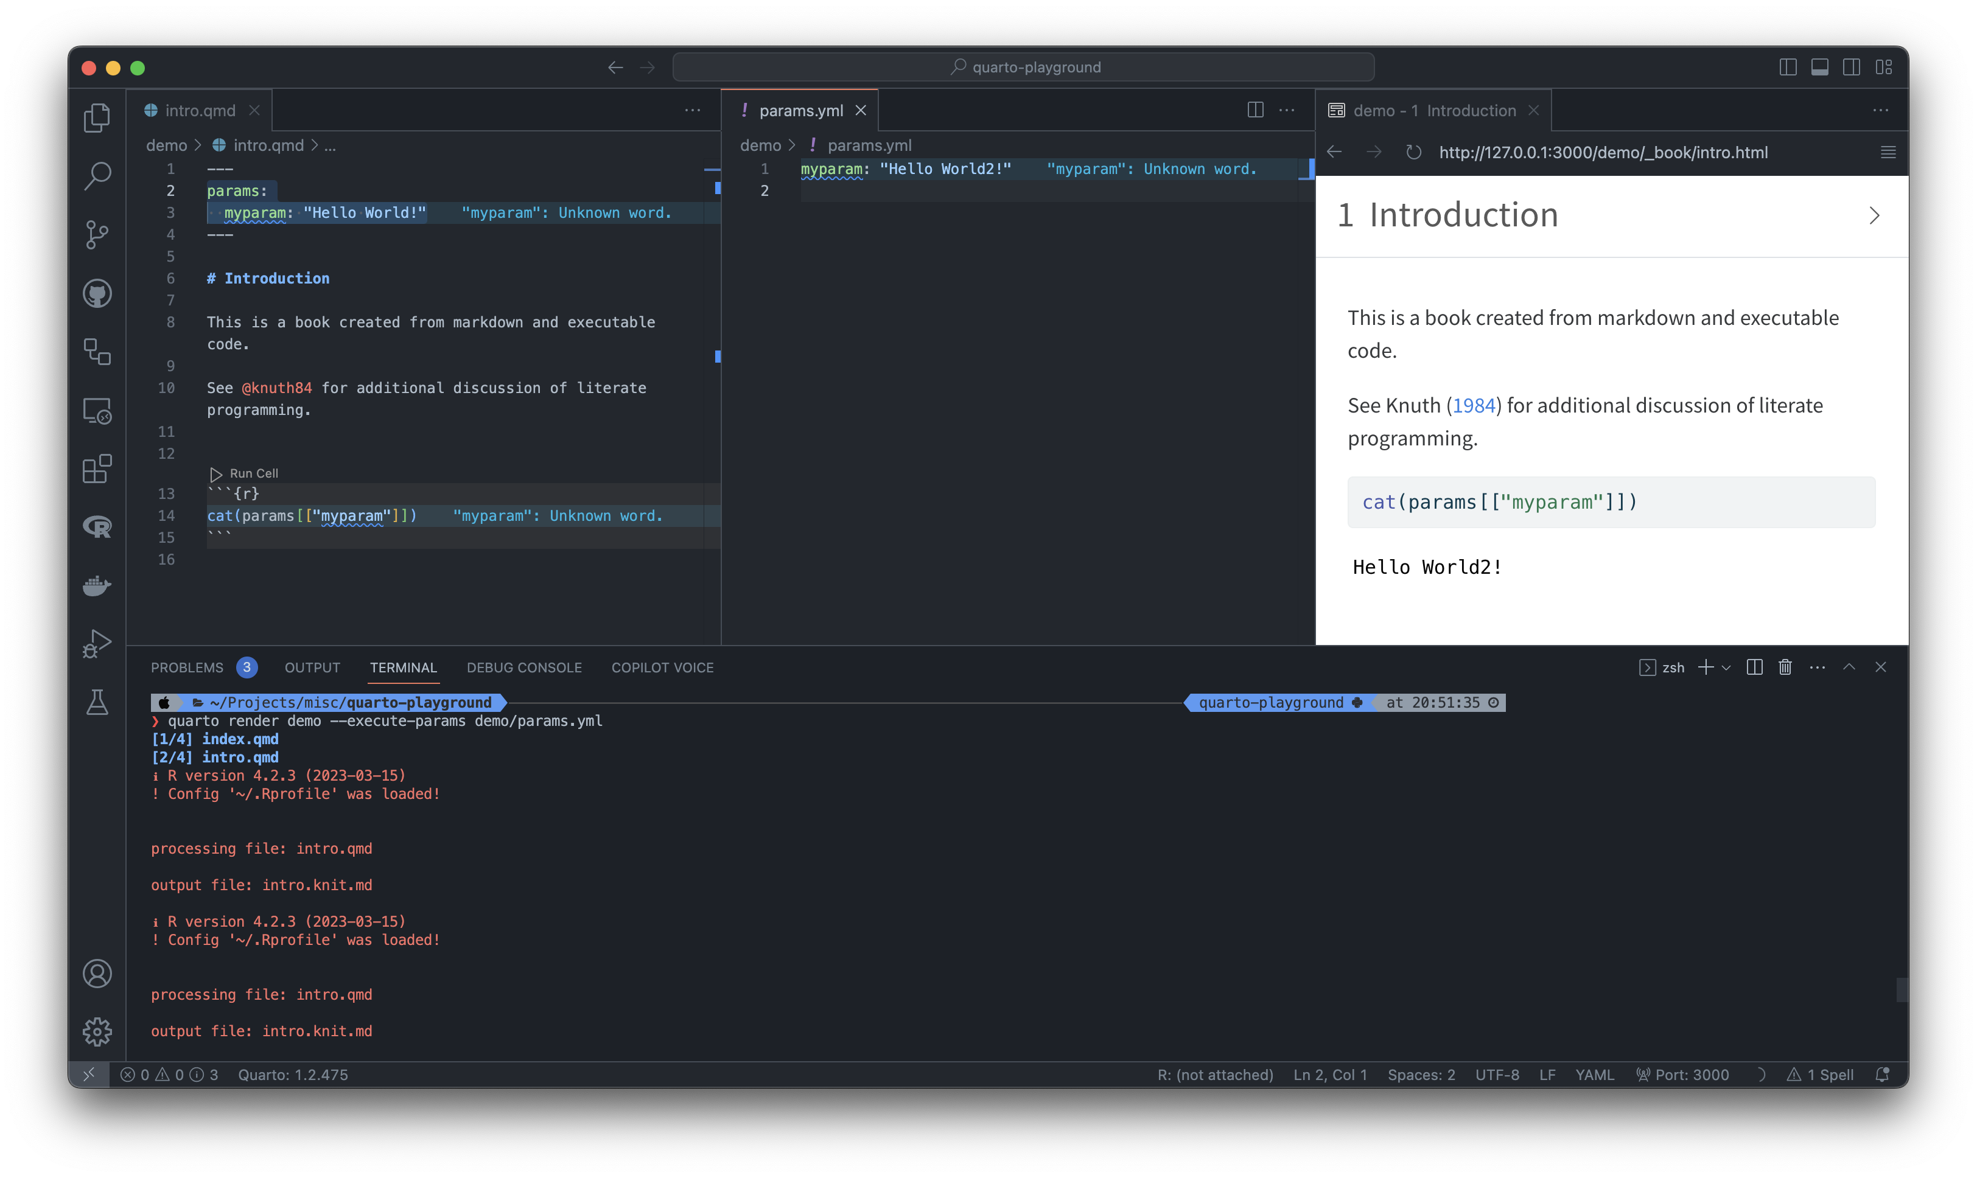Open the COPILOT VOICE panel tab
Viewport: 1977px width, 1178px height.
(x=662, y=667)
